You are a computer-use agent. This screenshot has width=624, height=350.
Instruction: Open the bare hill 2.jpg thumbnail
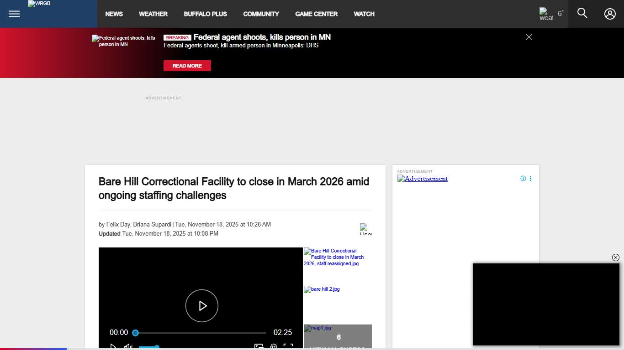[322, 289]
